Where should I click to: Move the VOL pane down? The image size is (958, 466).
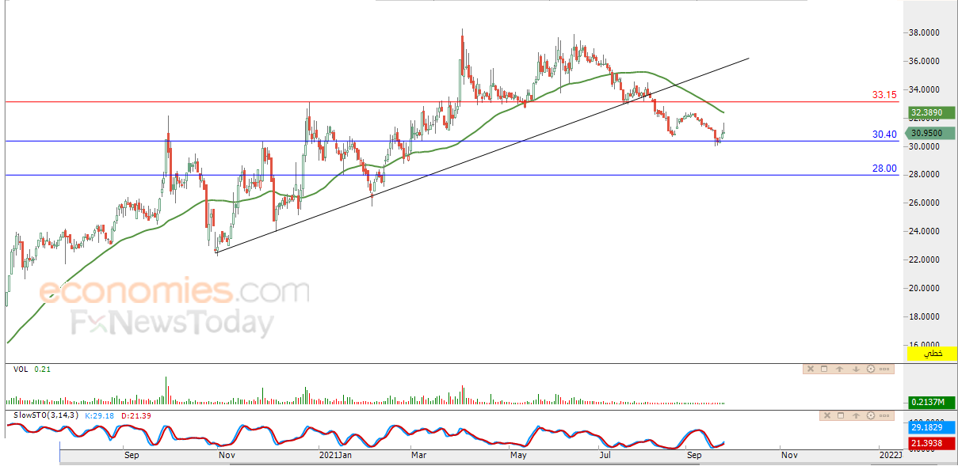856,369
